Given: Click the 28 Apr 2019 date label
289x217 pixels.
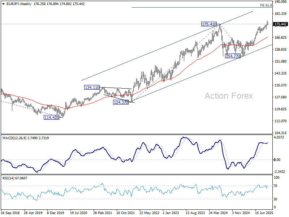Looking at the screenshot, I should point(33,213).
